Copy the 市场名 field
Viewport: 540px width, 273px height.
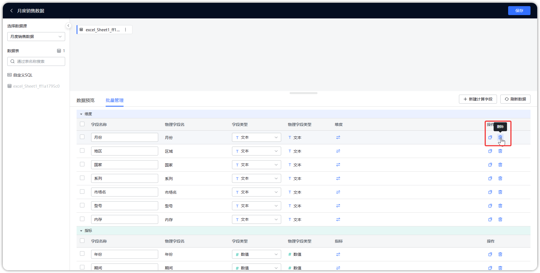pos(490,192)
